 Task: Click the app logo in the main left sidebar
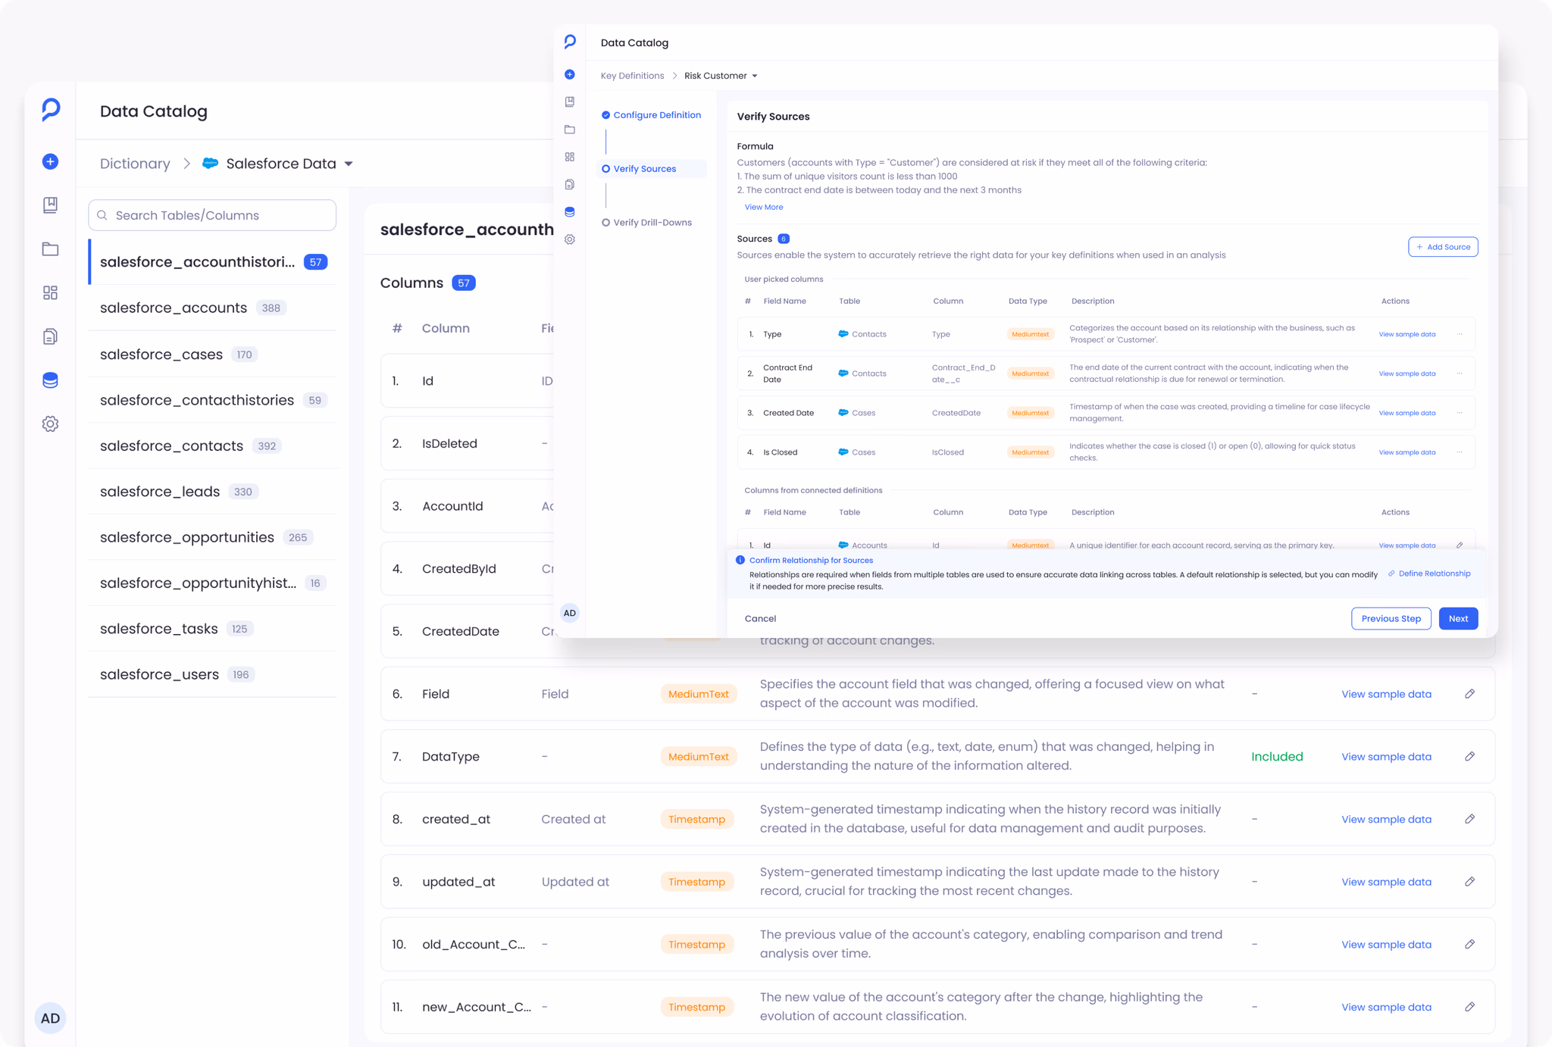[50, 111]
